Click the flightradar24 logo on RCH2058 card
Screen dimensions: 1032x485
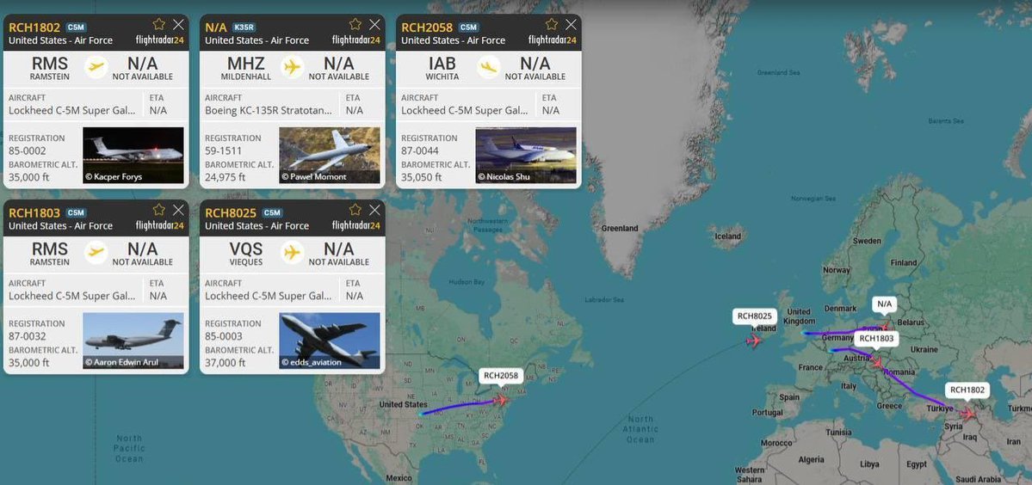click(x=553, y=40)
